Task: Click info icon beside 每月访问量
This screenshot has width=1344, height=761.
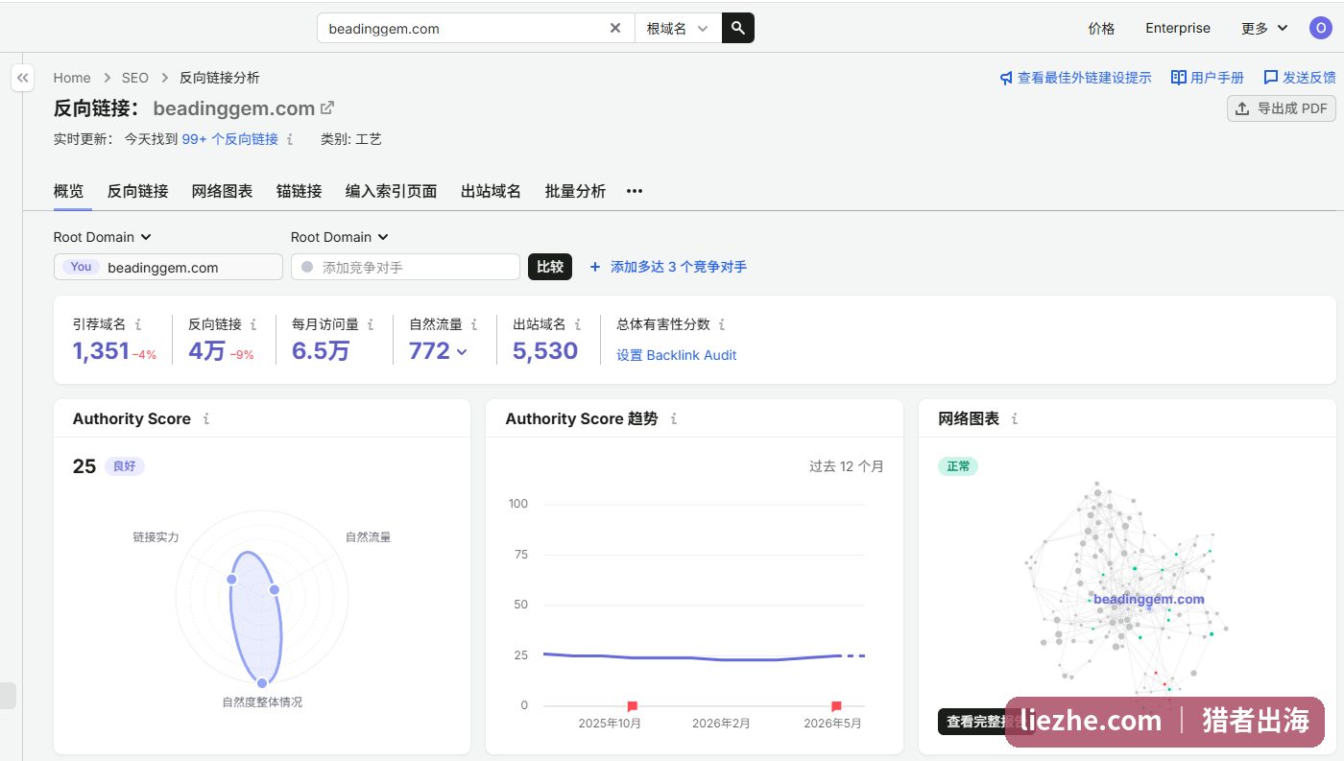Action: pyautogui.click(x=371, y=324)
